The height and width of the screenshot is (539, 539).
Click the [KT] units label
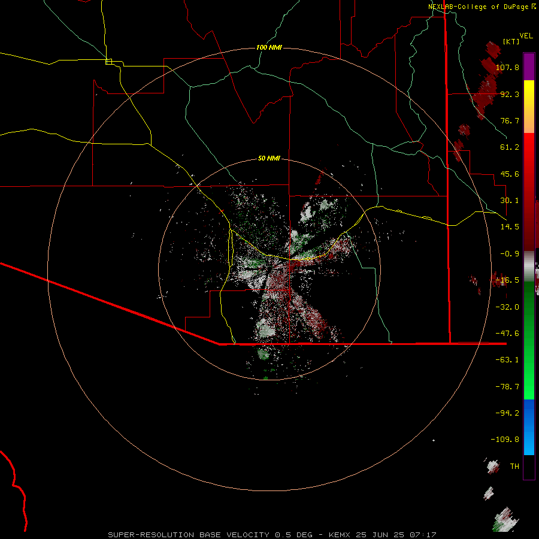coord(511,41)
